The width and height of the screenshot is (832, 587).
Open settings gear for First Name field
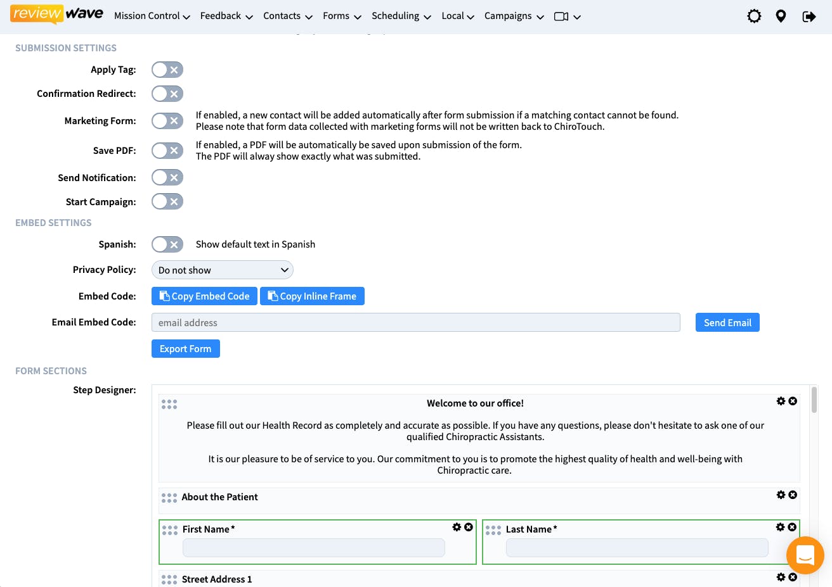tap(457, 527)
